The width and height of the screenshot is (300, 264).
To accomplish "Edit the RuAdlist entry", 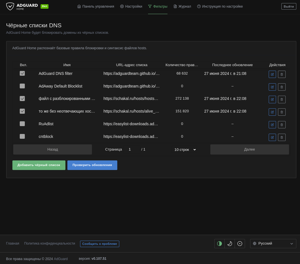I will click(272, 125).
